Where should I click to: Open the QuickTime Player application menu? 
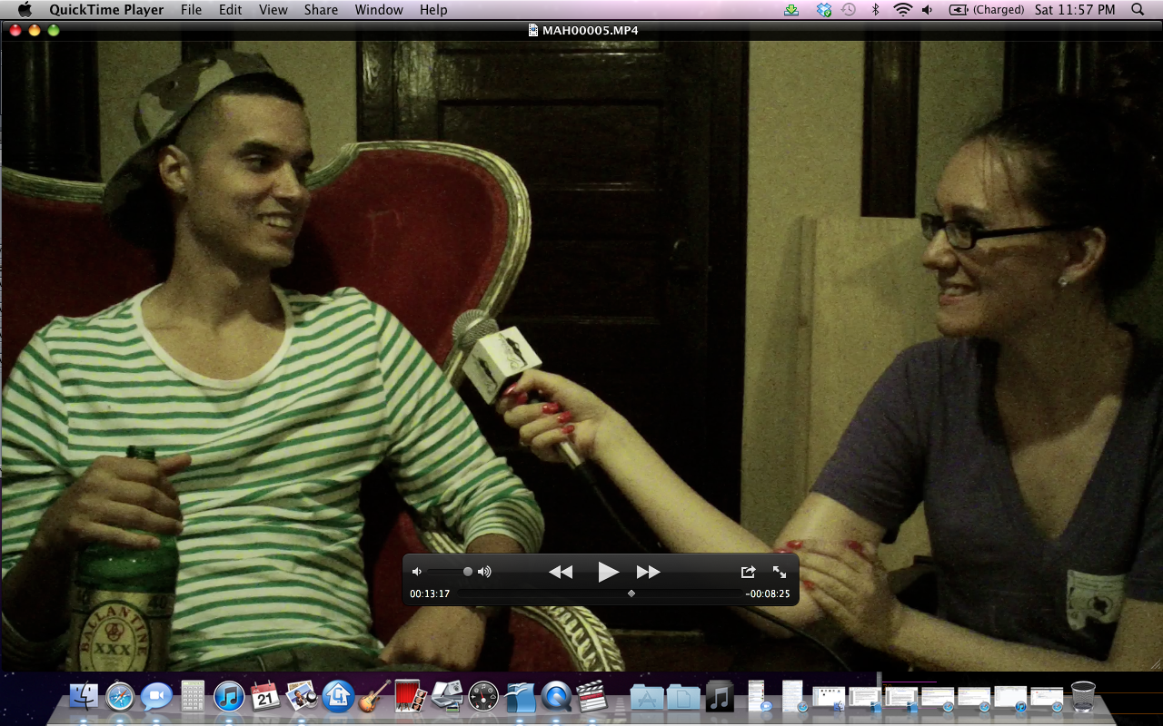106,10
